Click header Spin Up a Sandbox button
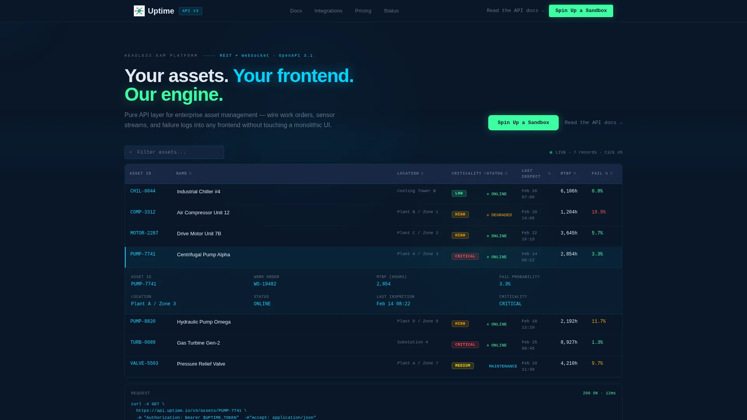Viewport: 747px width, 420px height. click(581, 11)
